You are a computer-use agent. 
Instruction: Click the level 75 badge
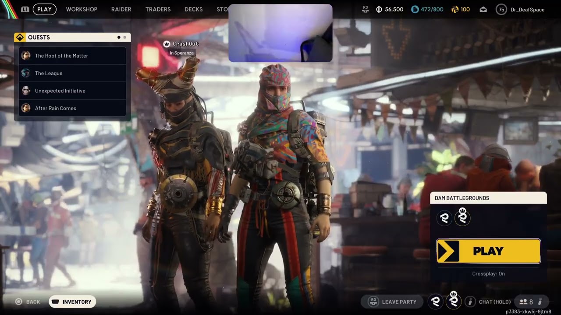pos(501,9)
